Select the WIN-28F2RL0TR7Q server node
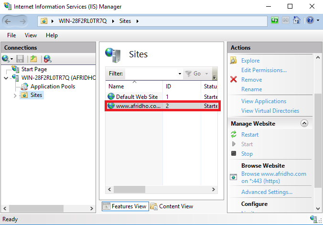The width and height of the screenshot is (323, 225). [58, 78]
